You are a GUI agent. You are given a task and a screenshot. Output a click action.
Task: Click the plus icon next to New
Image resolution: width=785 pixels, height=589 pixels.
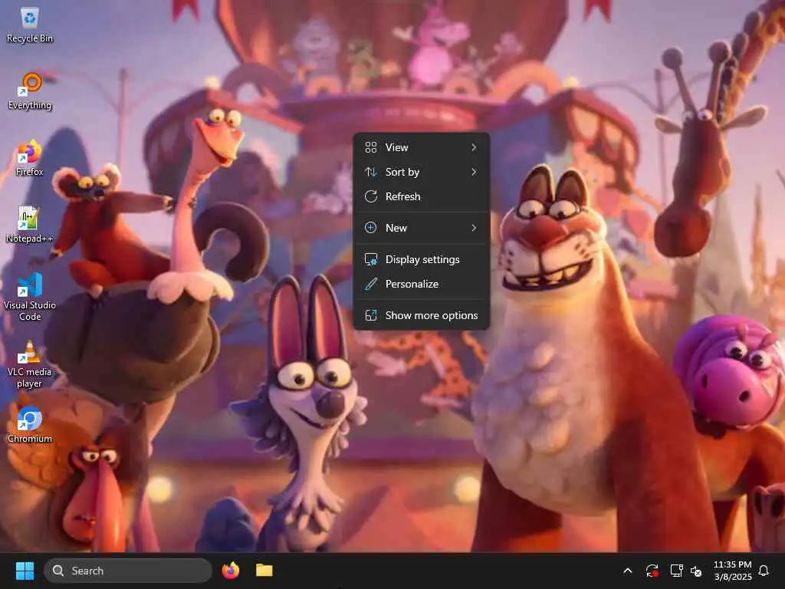coord(371,228)
